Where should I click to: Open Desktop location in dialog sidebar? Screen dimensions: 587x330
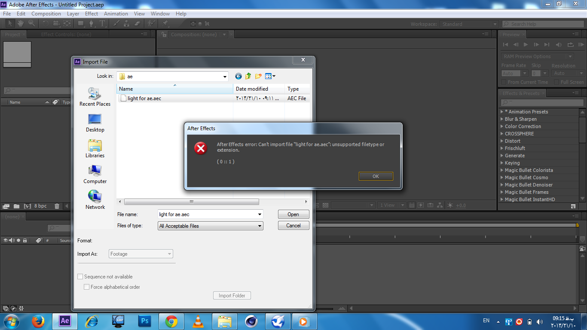[x=95, y=123]
